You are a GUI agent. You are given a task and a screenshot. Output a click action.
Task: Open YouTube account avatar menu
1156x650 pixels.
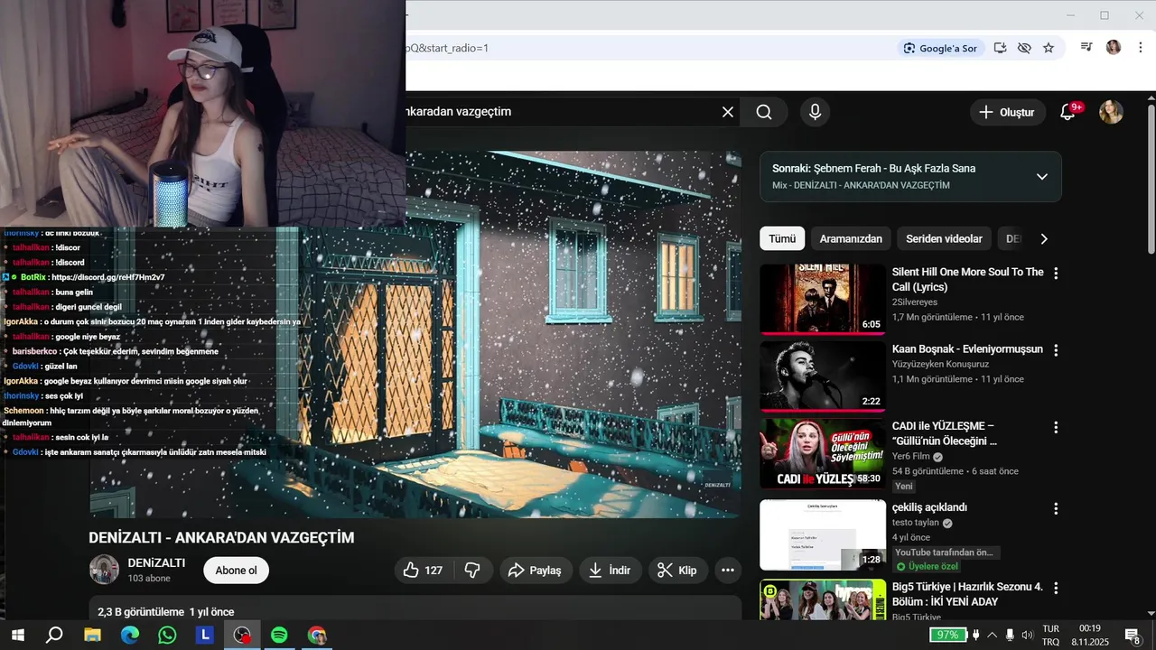[x=1111, y=112]
